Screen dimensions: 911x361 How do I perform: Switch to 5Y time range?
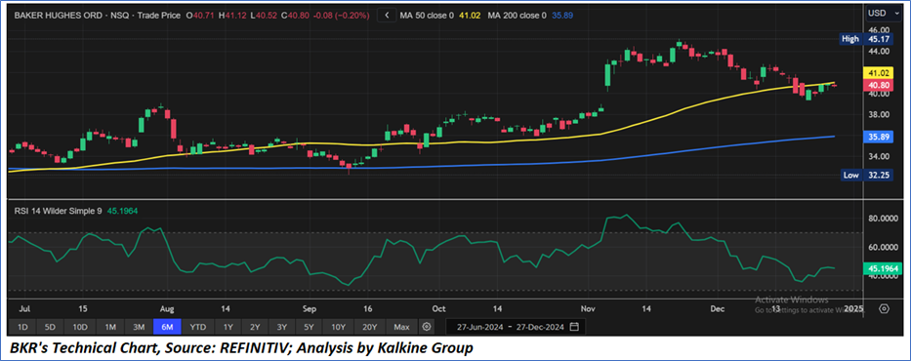point(310,327)
